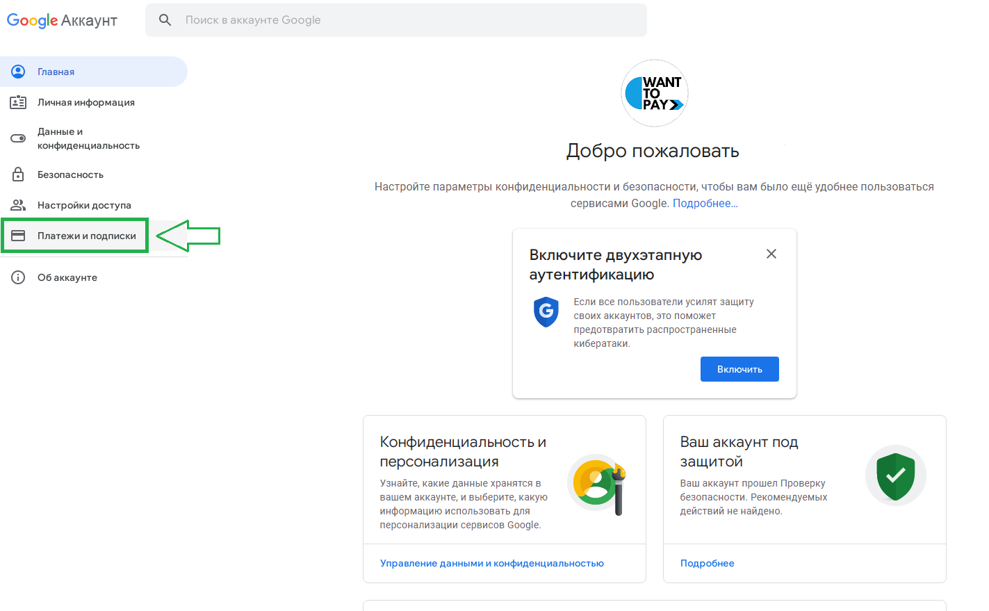Click Конфиденциальность и персонализация card title
989x611 pixels.
[x=463, y=452]
